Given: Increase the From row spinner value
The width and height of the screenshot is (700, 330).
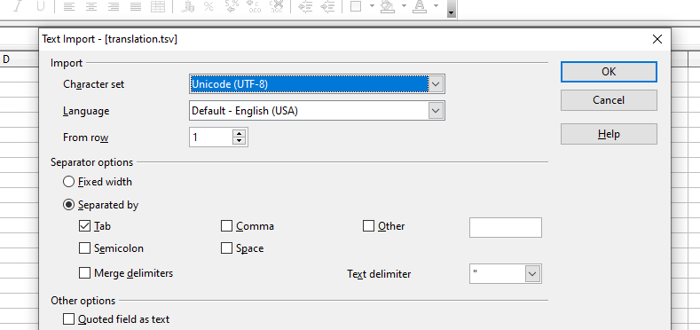Looking at the screenshot, I should (x=240, y=133).
